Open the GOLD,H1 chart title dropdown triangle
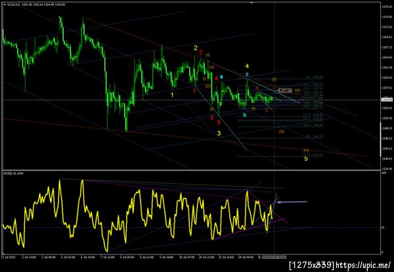The height and width of the screenshot is (272, 394). [x=5, y=5]
